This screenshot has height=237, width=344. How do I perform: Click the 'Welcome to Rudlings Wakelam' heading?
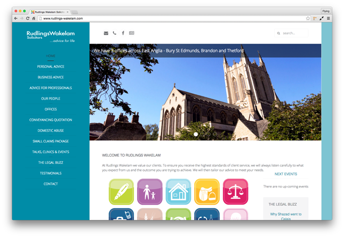(x=131, y=156)
